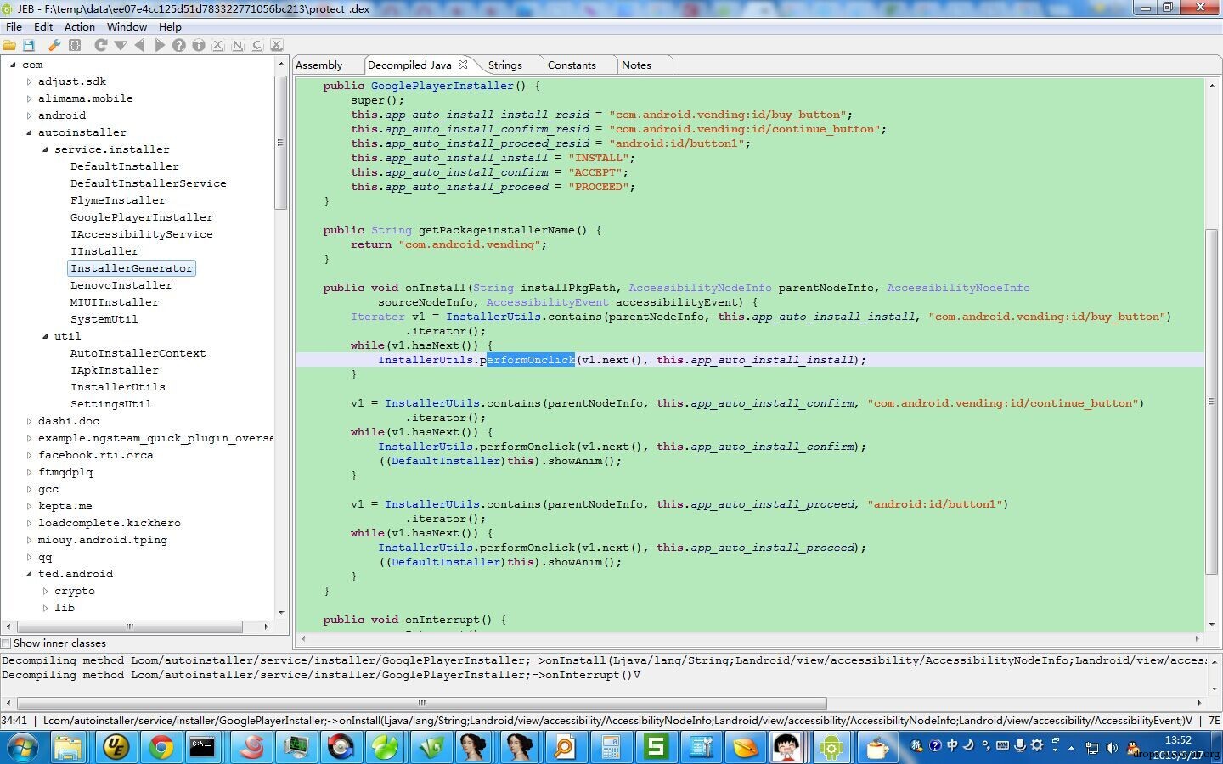Click the forward navigation arrow icon
The image size is (1223, 764).
tap(160, 45)
